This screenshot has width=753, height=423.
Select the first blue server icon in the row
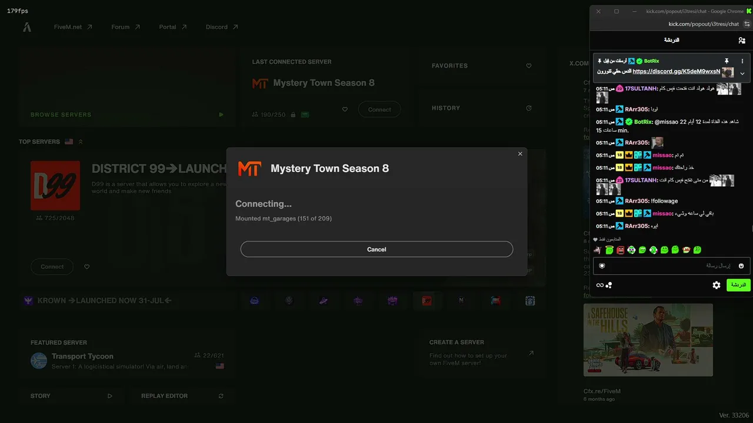(x=254, y=301)
